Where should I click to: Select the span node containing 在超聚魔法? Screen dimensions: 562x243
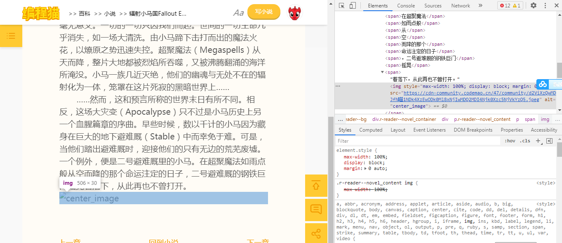pos(414,16)
